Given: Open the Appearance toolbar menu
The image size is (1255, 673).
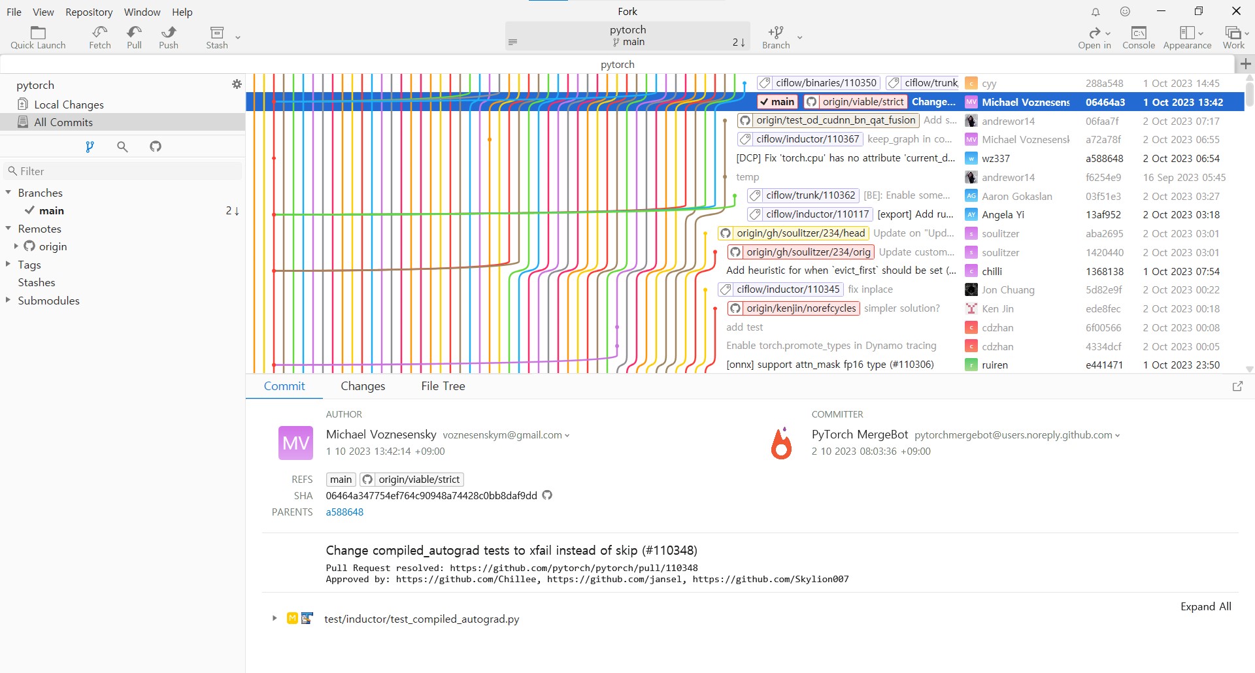Looking at the screenshot, I should [x=1188, y=38].
